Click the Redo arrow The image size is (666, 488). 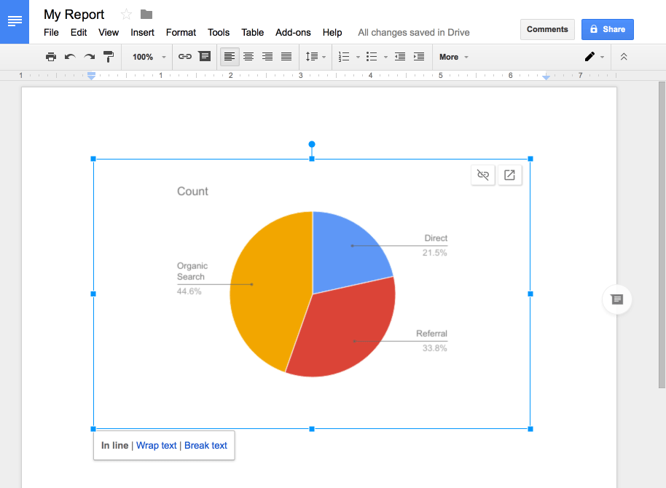click(89, 57)
